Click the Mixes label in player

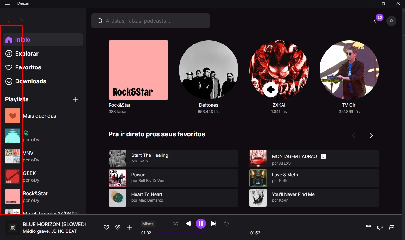148,224
